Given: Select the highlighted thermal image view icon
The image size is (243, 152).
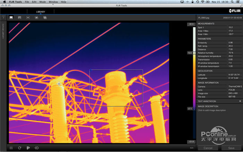Looking at the screenshot, I should click(x=11, y=17).
